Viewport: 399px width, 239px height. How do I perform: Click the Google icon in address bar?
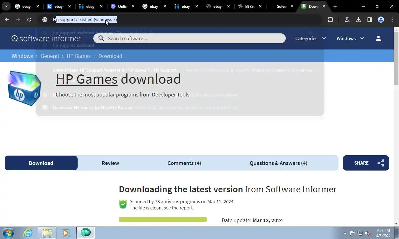pyautogui.click(x=45, y=20)
